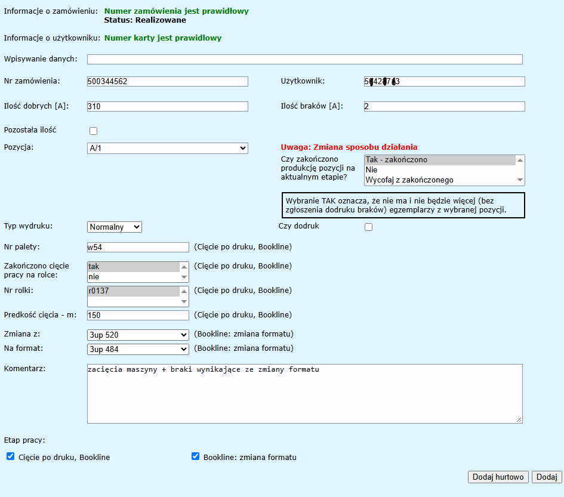Select 'Tak - zakończono' in the list
The height and width of the screenshot is (497, 564).
(x=440, y=160)
